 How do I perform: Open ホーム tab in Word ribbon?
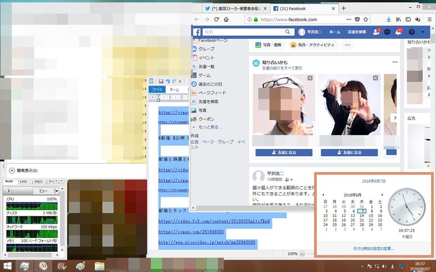point(174,89)
